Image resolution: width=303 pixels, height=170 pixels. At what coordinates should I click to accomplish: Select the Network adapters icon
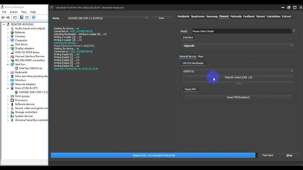(x=12, y=84)
